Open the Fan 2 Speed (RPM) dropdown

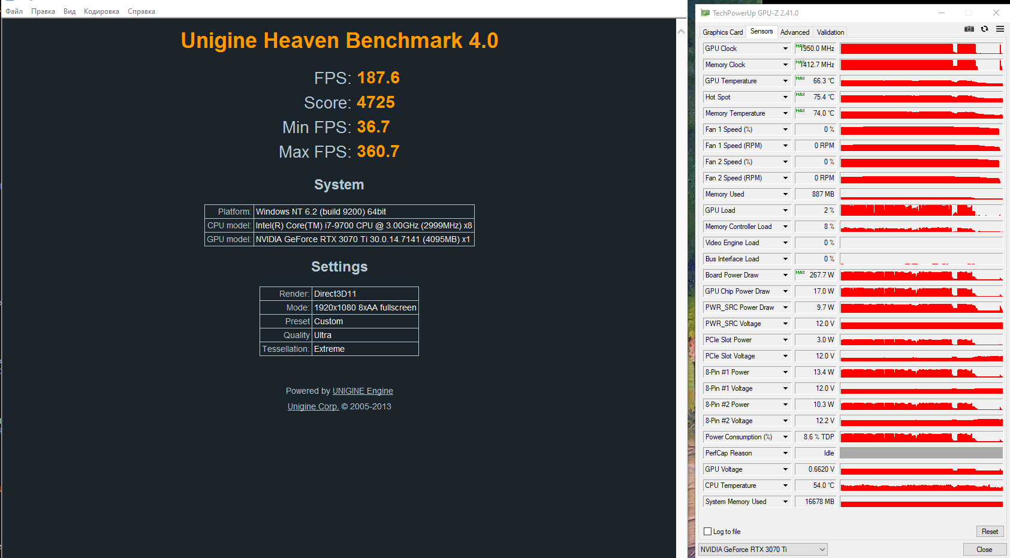(x=785, y=178)
